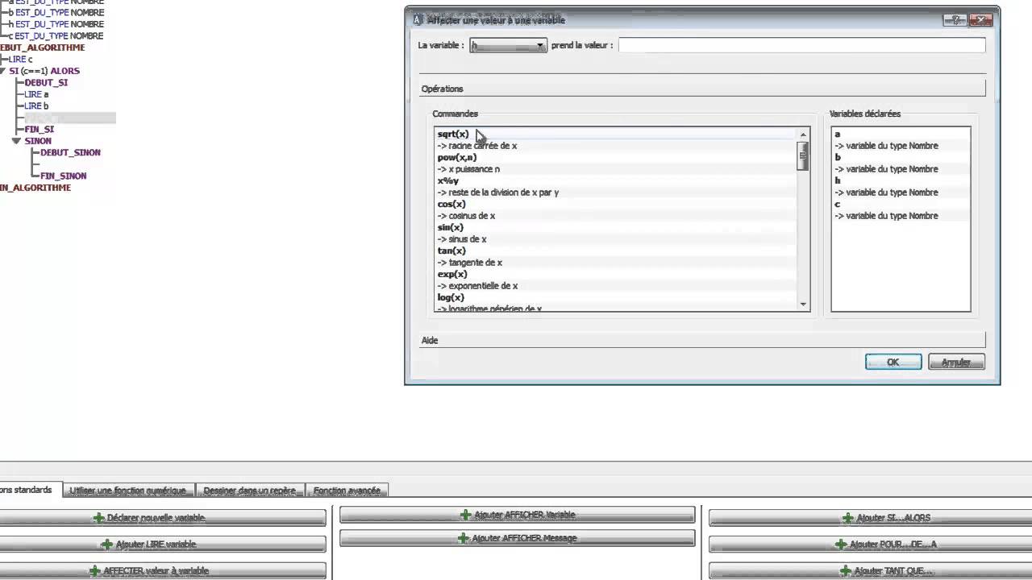Click '-> tangente de x' description

(x=470, y=263)
